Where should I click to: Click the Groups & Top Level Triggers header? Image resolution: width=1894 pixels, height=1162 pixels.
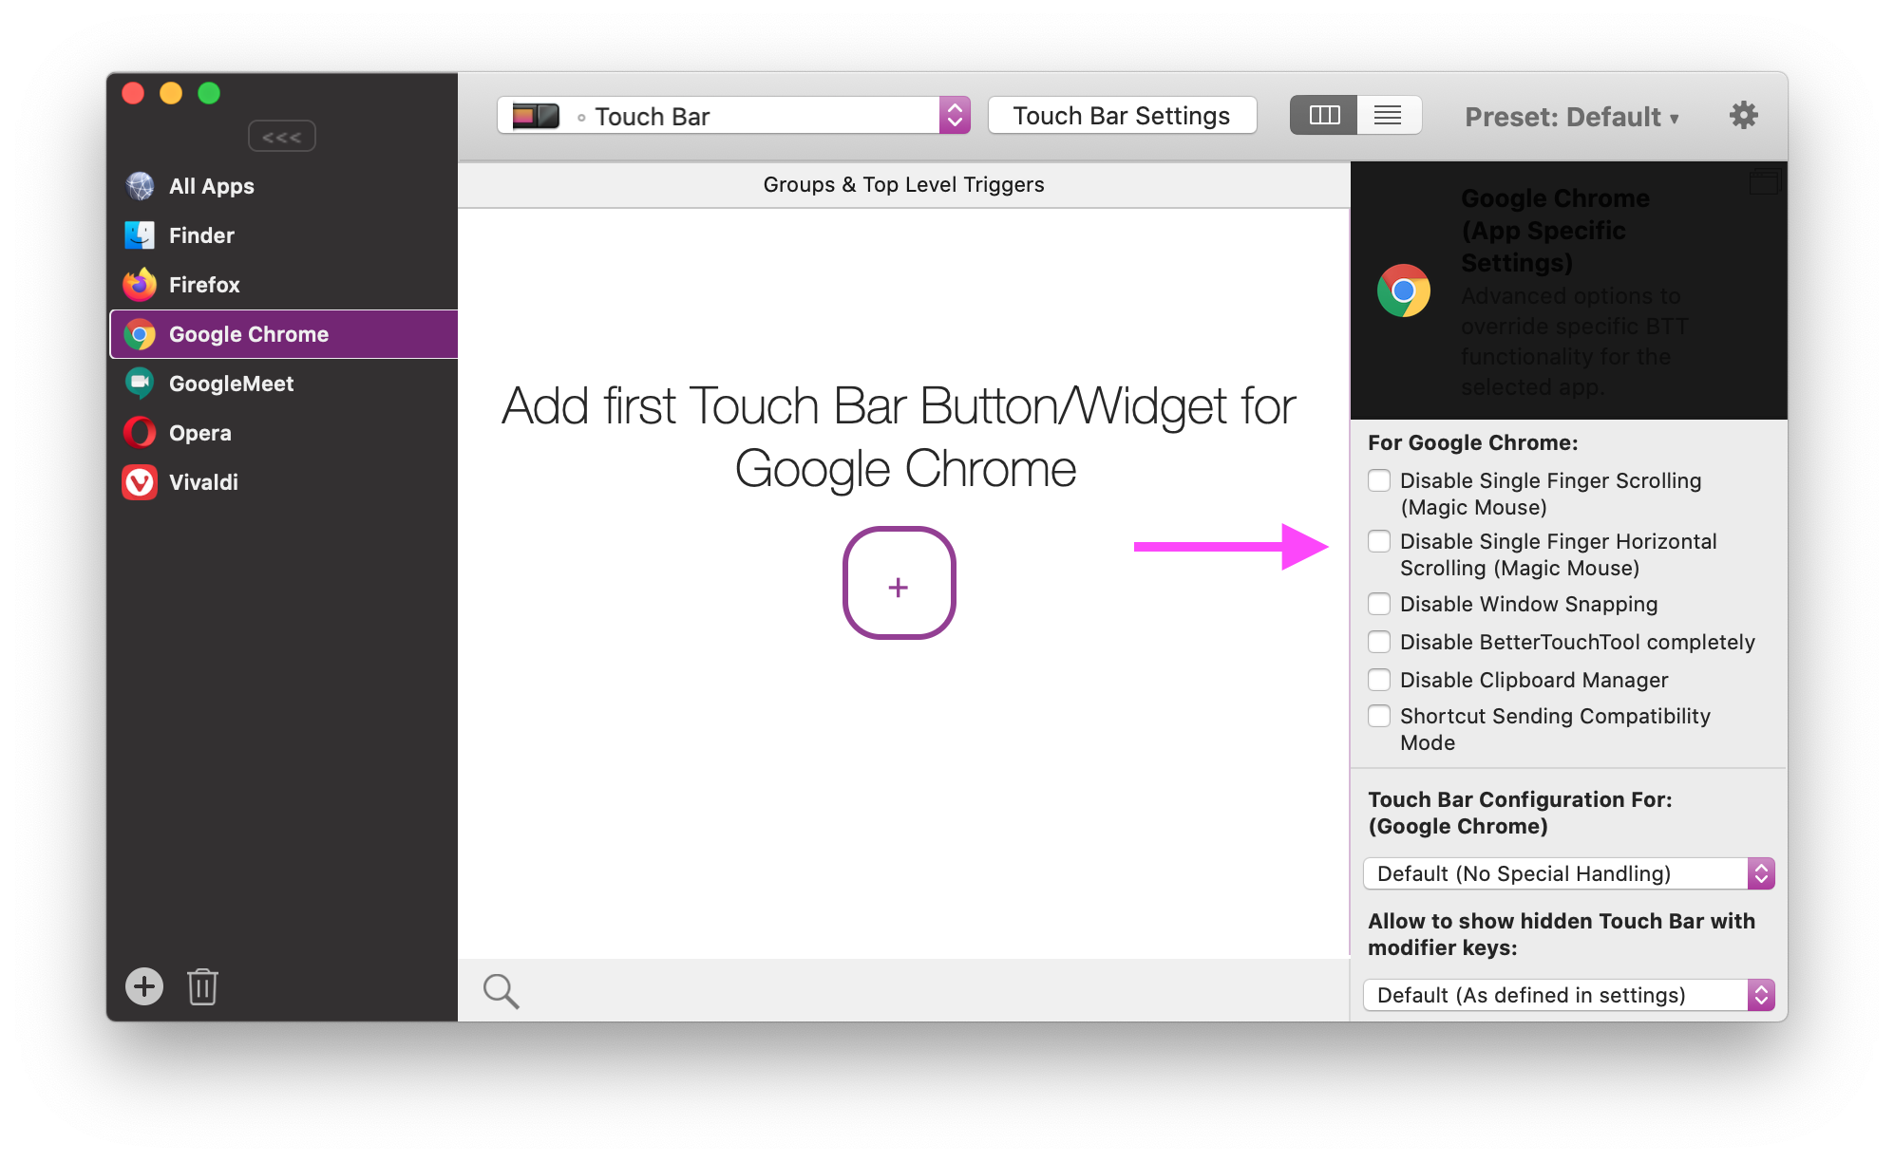click(903, 185)
